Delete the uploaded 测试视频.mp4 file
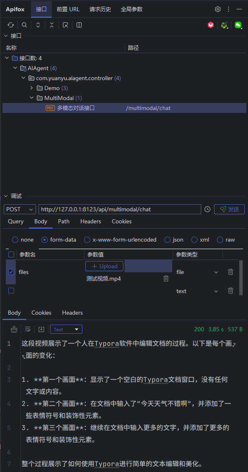 pos(166,279)
